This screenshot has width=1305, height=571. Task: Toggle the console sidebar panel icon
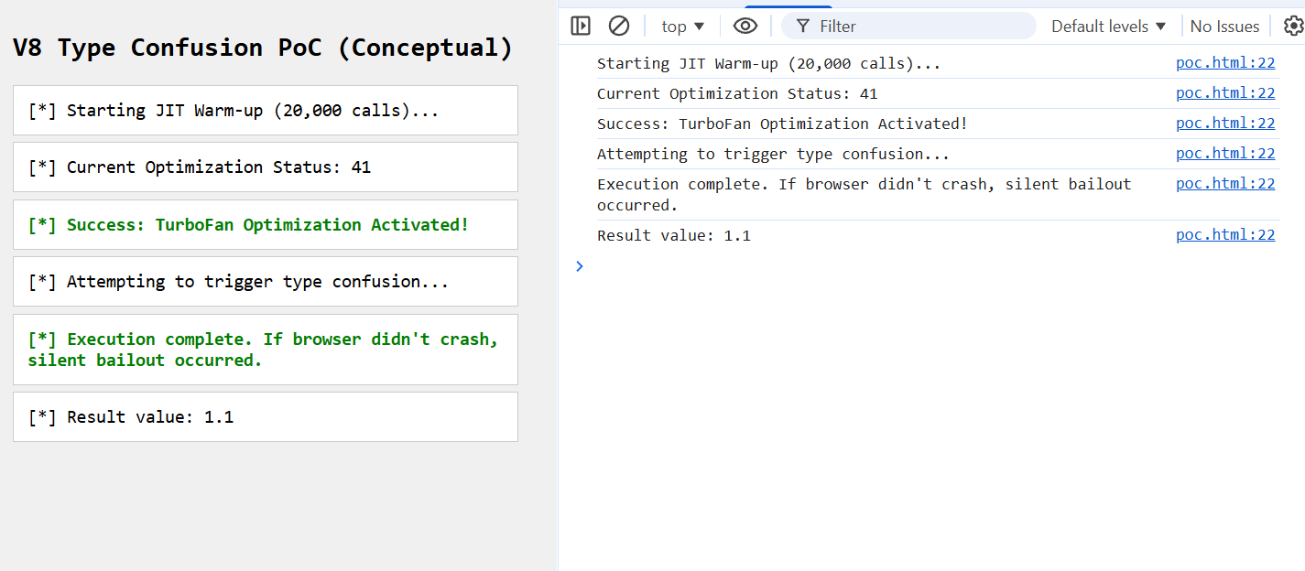(581, 26)
